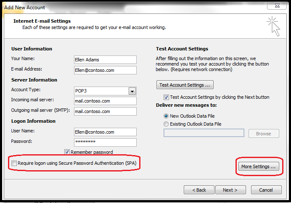
Task: Click the wizard cursor icon in the header
Action: click(x=273, y=26)
